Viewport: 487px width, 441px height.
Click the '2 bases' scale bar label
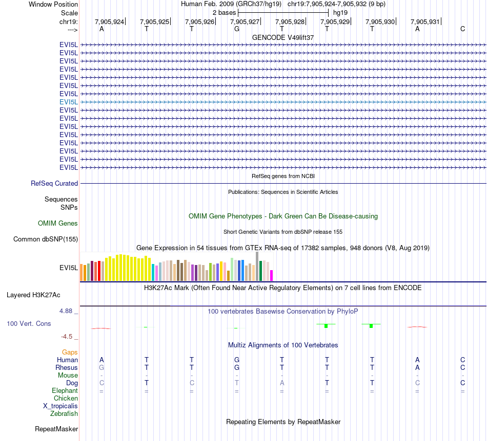(224, 13)
